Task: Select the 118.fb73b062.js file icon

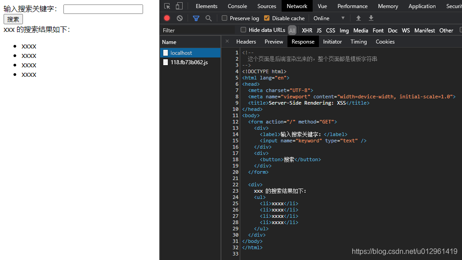Action: pos(166,62)
